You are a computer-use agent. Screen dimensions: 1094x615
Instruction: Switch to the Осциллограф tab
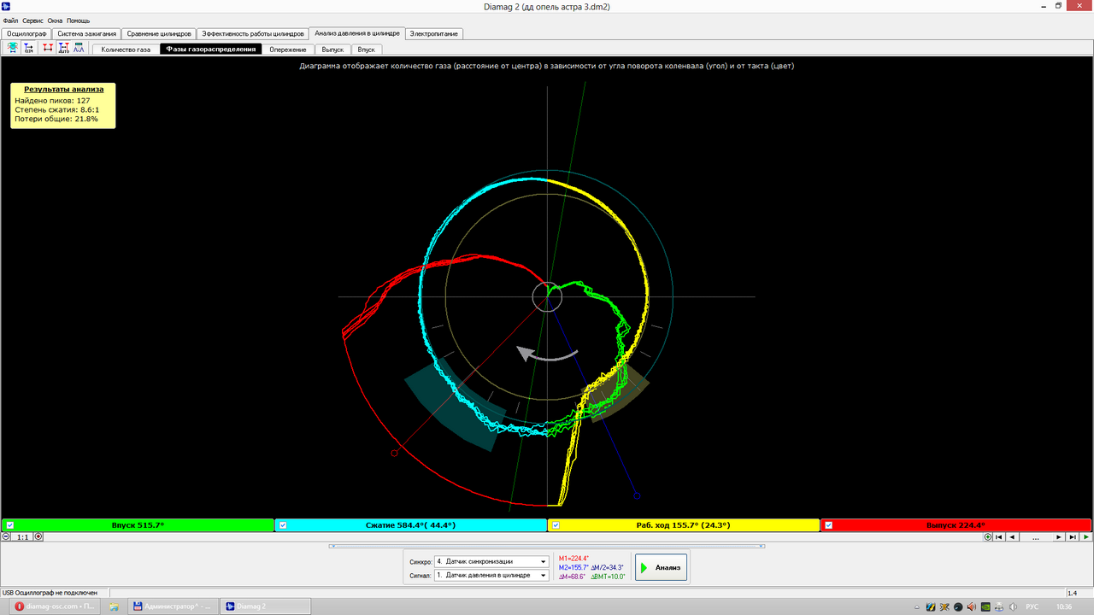point(26,33)
